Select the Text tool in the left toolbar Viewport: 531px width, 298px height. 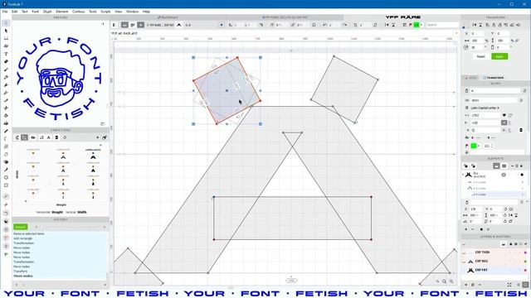pos(6,54)
